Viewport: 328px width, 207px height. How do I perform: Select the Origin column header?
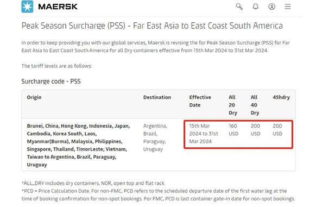34,97
